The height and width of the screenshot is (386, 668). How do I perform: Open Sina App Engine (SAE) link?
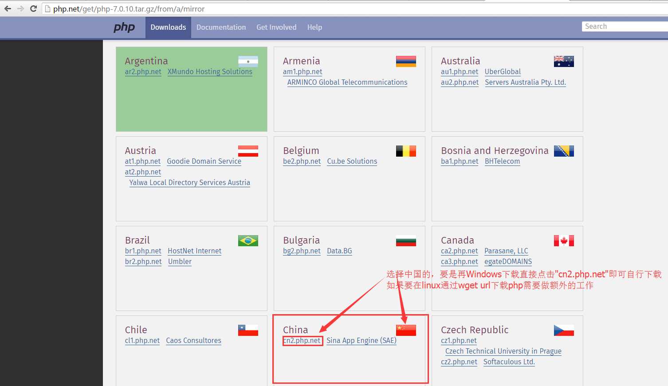pos(361,340)
